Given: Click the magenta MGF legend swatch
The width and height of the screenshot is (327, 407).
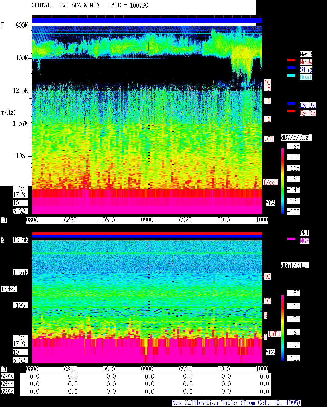Looking at the screenshot, I should coord(291,239).
